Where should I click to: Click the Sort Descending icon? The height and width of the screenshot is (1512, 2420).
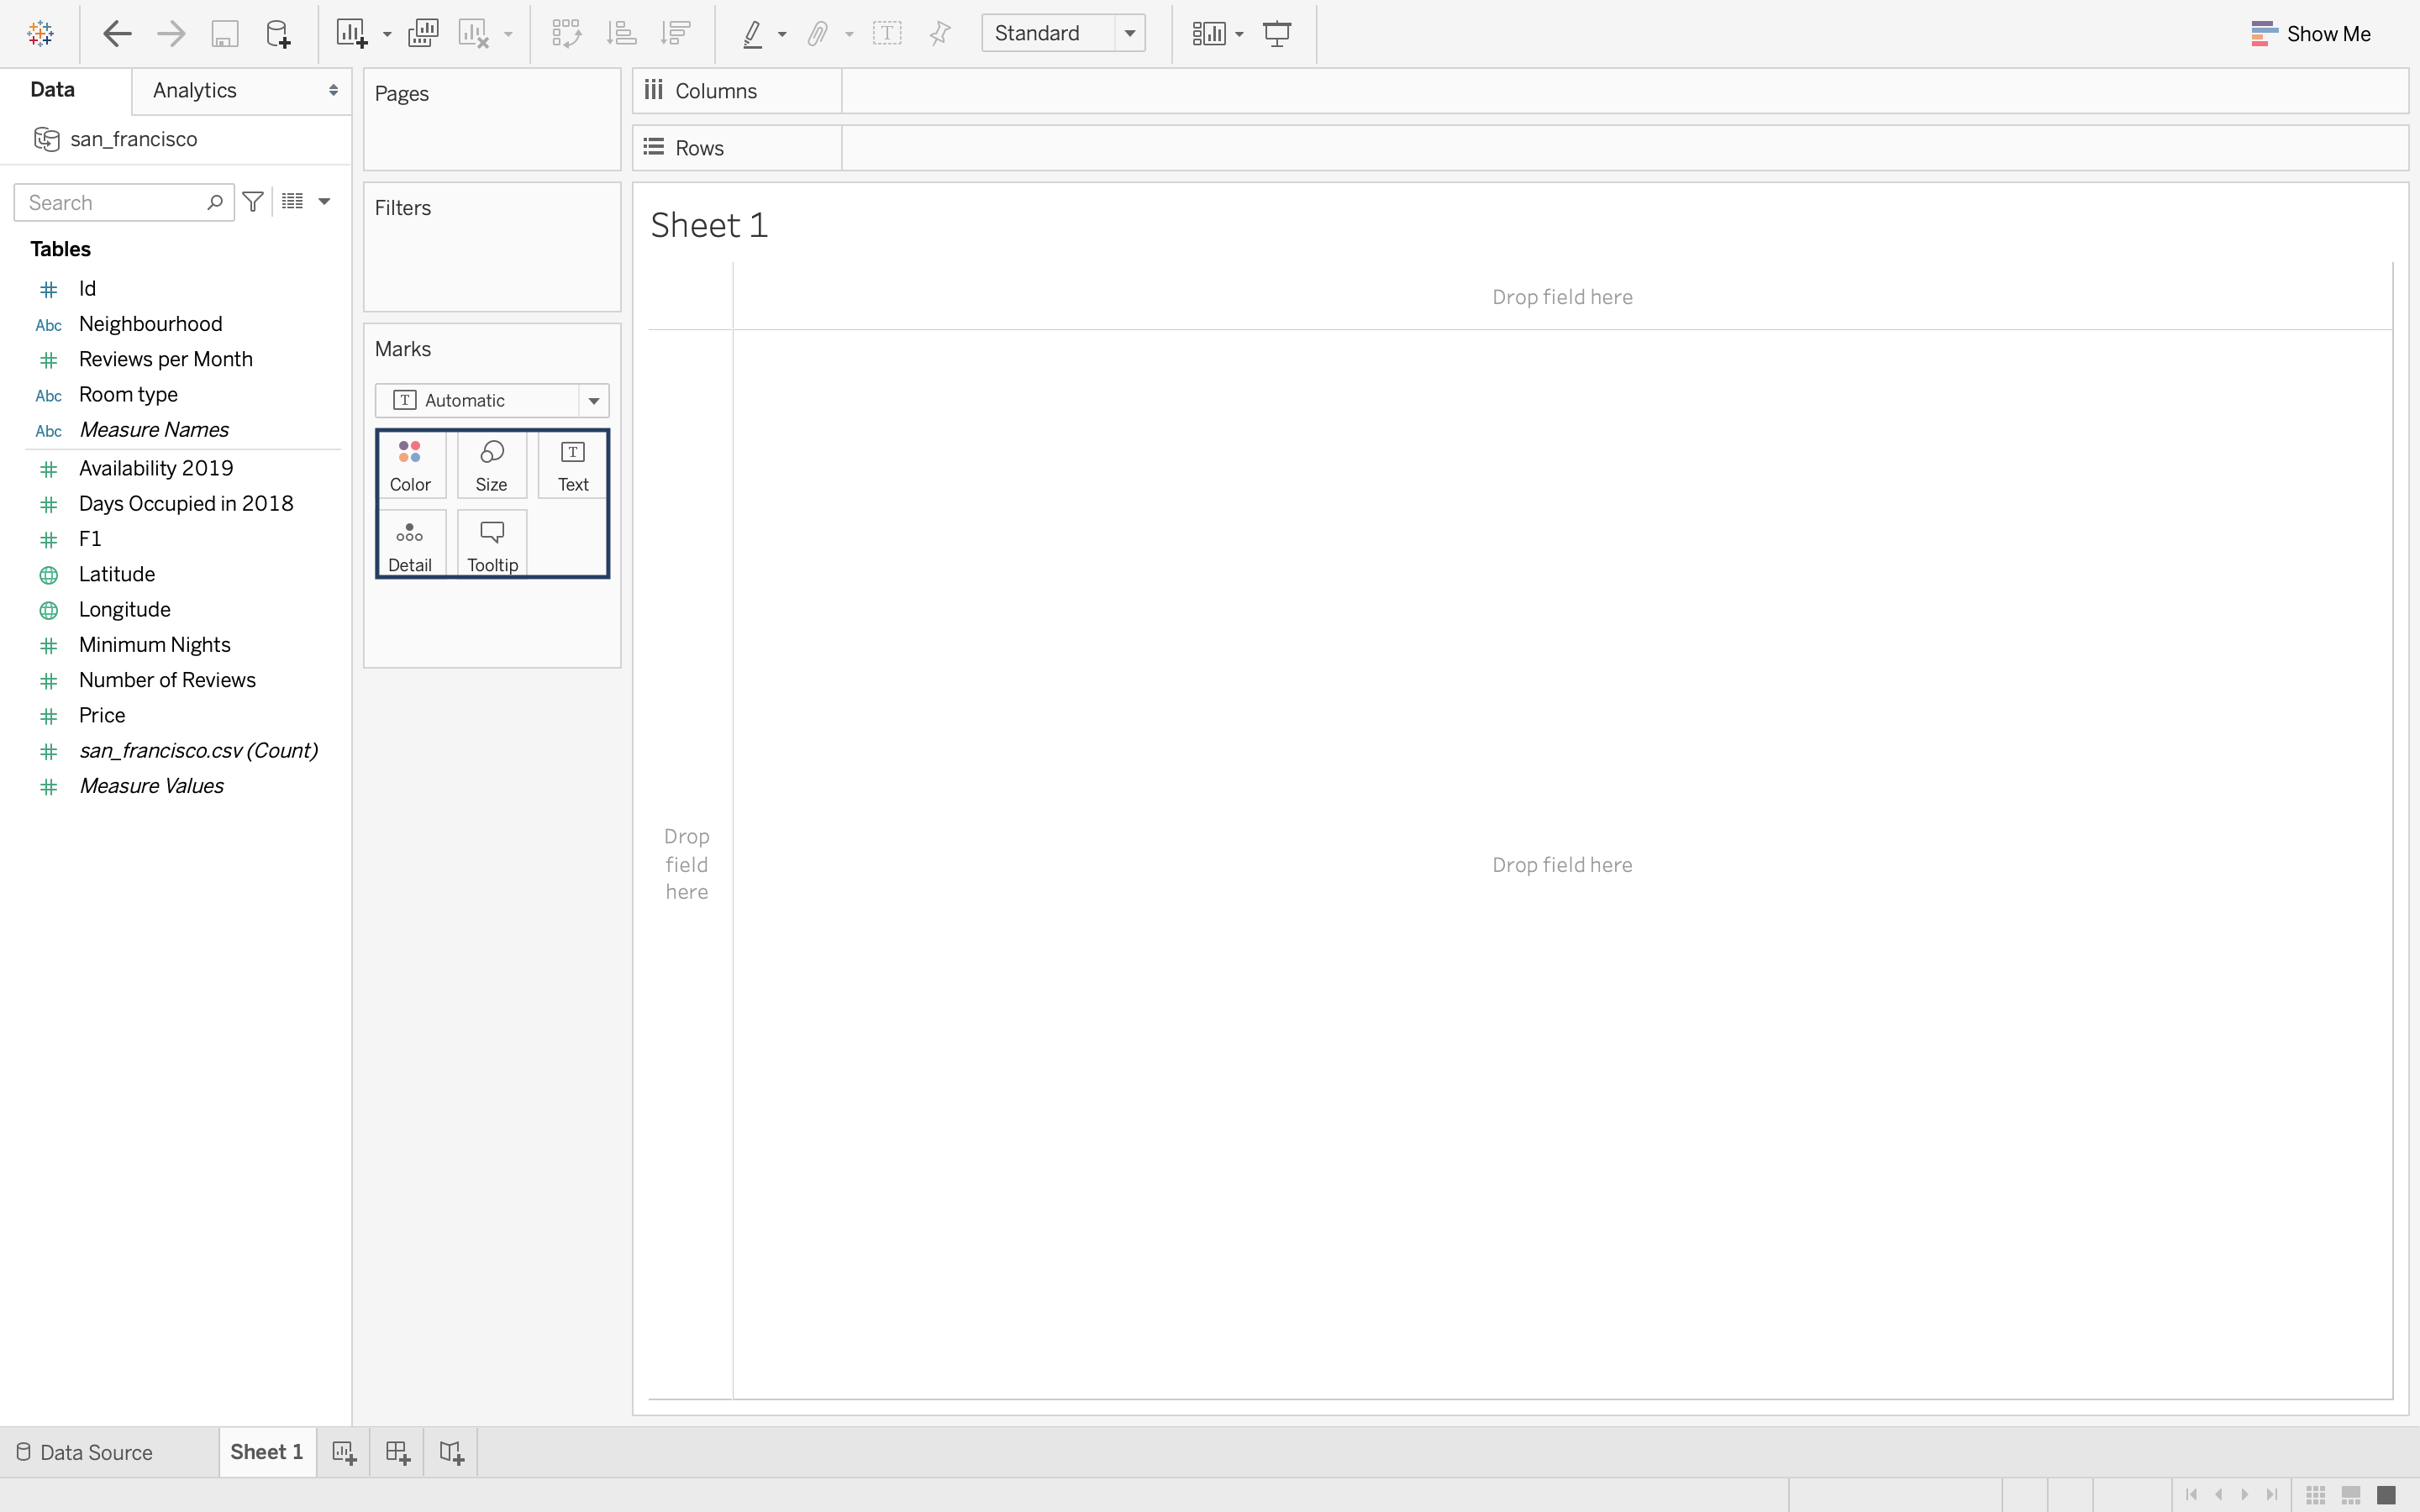(x=676, y=34)
